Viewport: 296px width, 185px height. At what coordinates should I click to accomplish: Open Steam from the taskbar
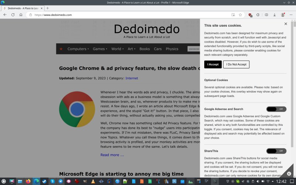point(44,181)
